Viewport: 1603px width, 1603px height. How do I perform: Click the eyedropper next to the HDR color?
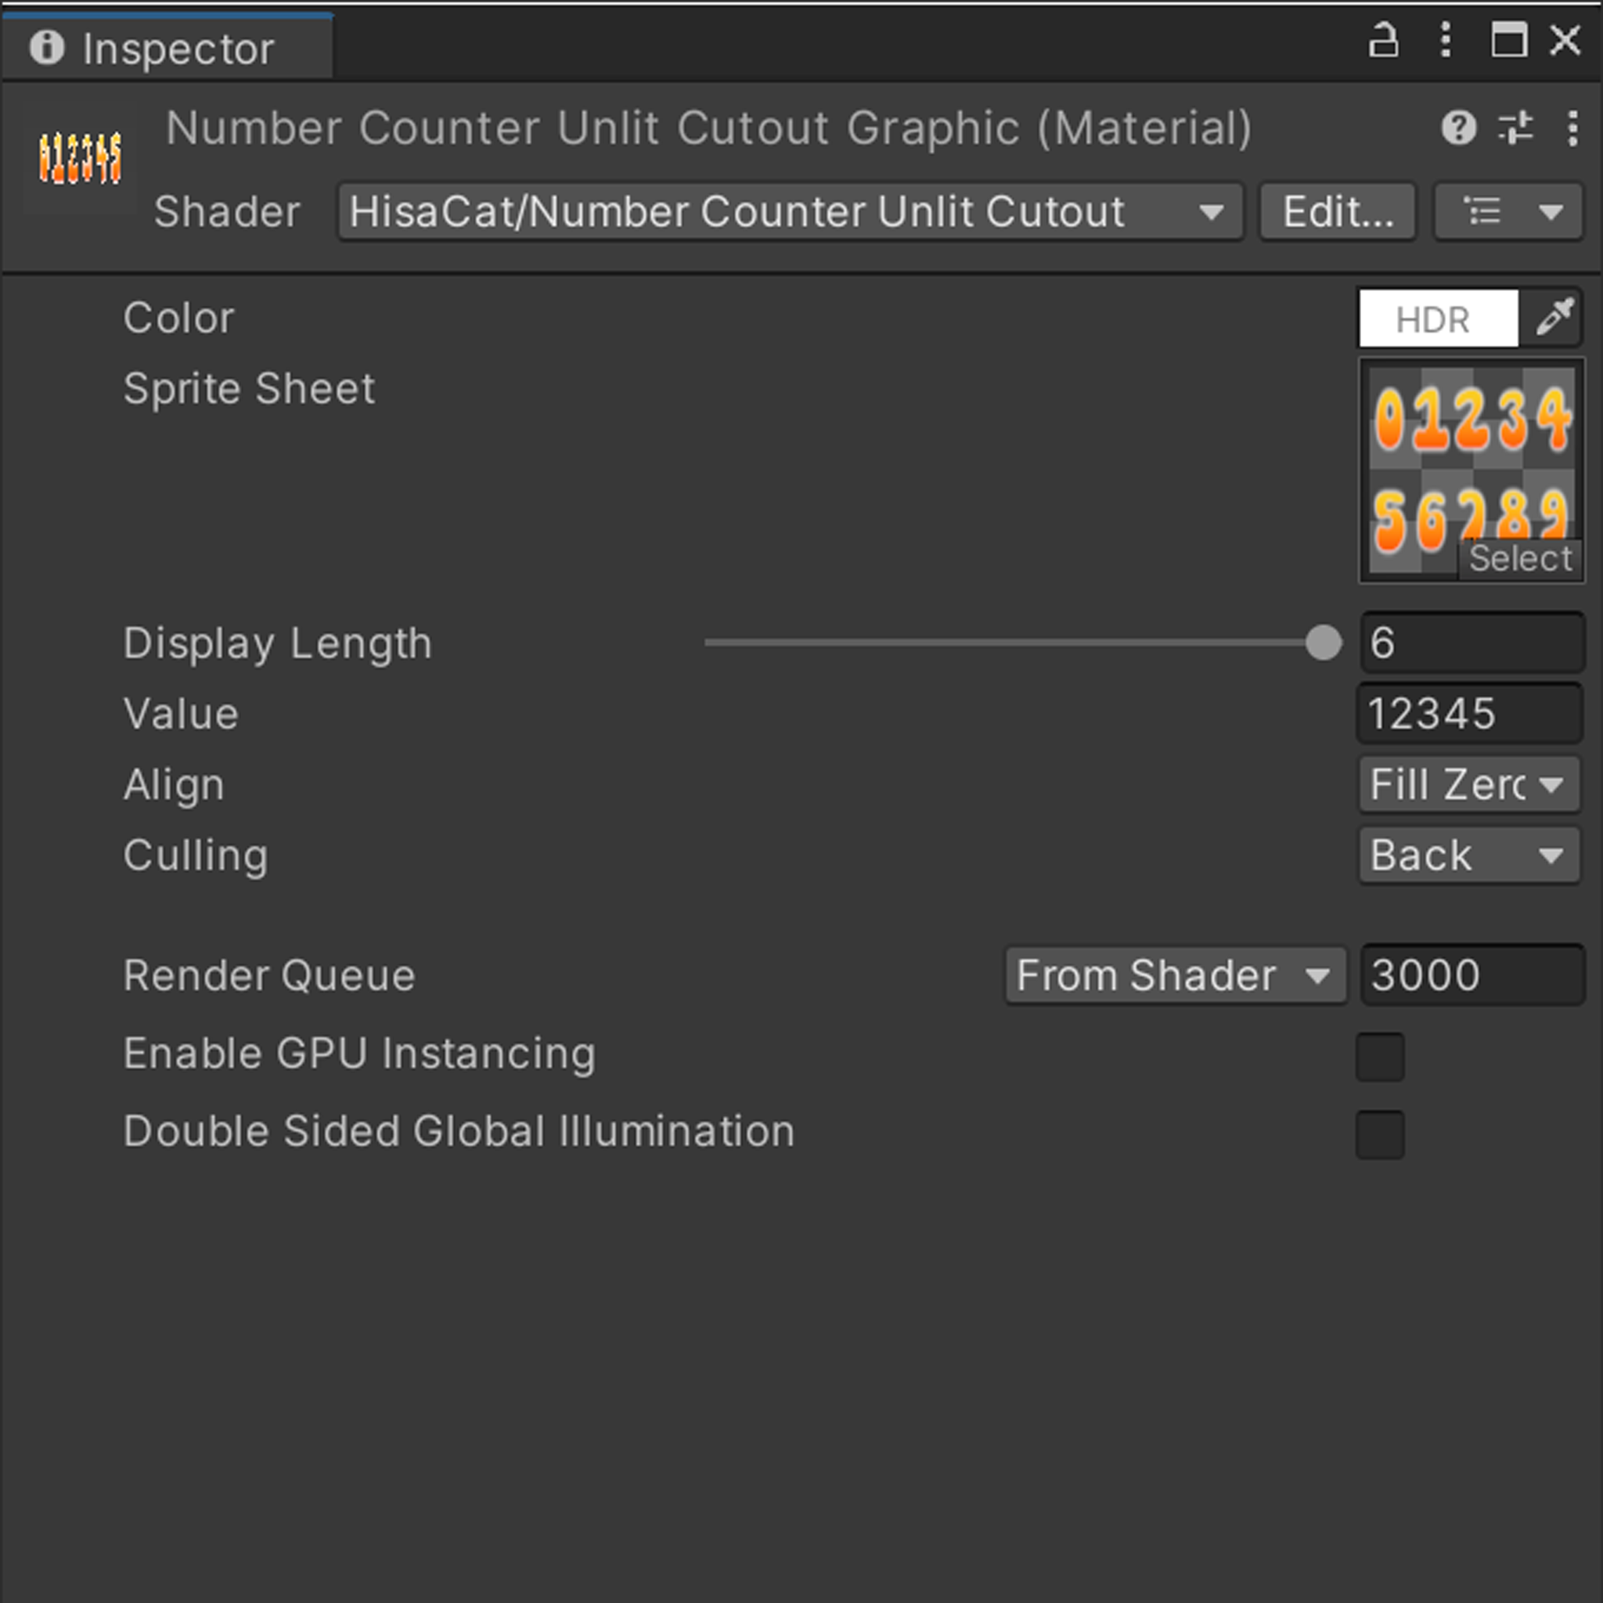pos(1553,318)
